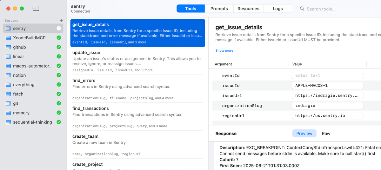Click the Value column header
The width and height of the screenshot is (381, 170).
[x=297, y=64]
